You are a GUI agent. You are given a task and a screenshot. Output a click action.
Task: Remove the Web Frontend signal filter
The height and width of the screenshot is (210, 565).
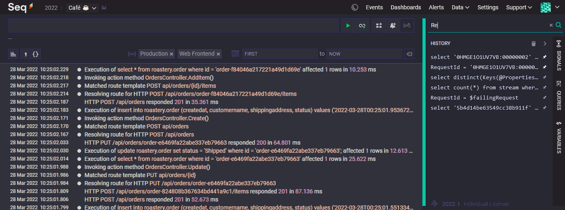[218, 54]
